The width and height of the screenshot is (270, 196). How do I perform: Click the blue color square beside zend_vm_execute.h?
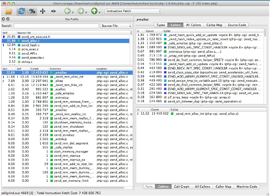pos(19,37)
